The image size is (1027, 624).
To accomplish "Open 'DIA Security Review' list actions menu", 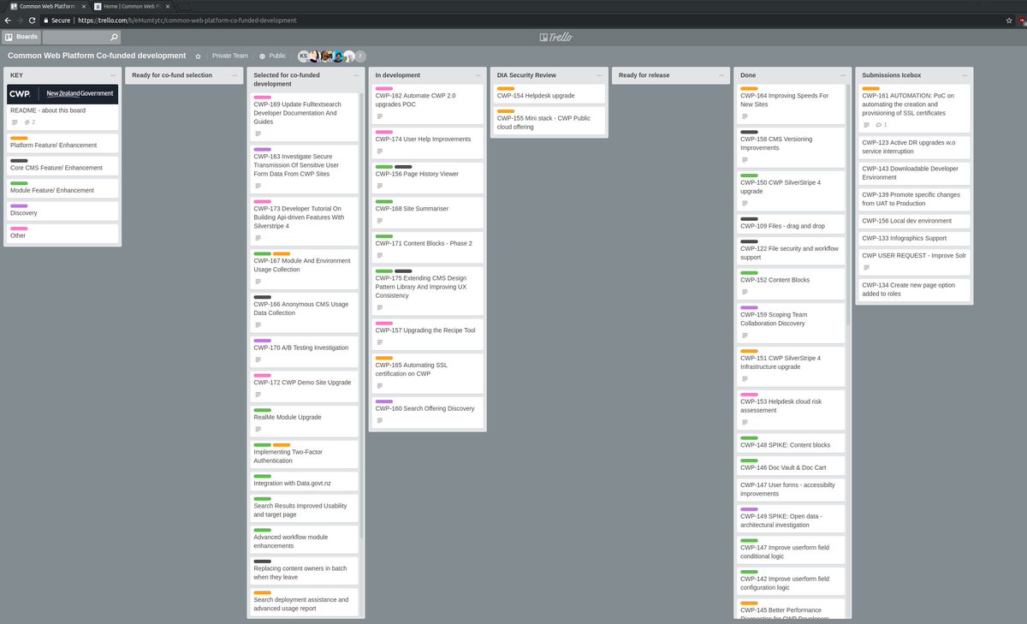I will click(599, 75).
